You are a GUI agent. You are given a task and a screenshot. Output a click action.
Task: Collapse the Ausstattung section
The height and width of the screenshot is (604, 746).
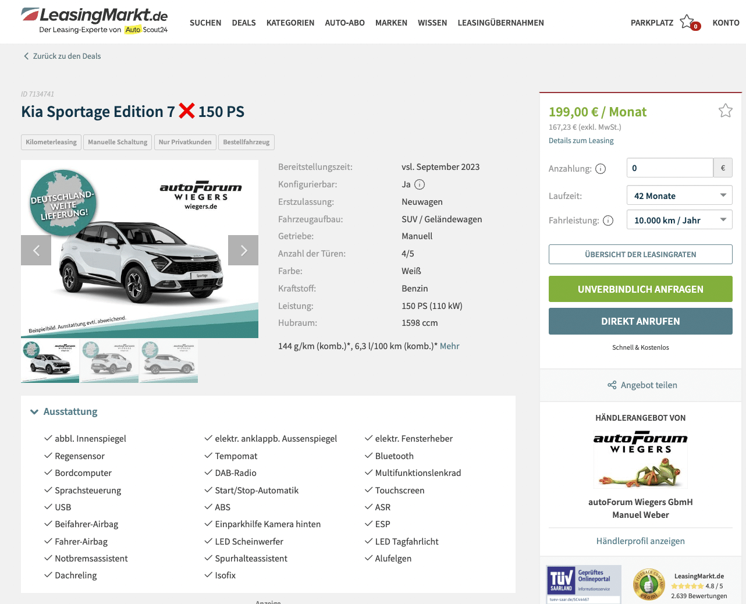pyautogui.click(x=64, y=411)
